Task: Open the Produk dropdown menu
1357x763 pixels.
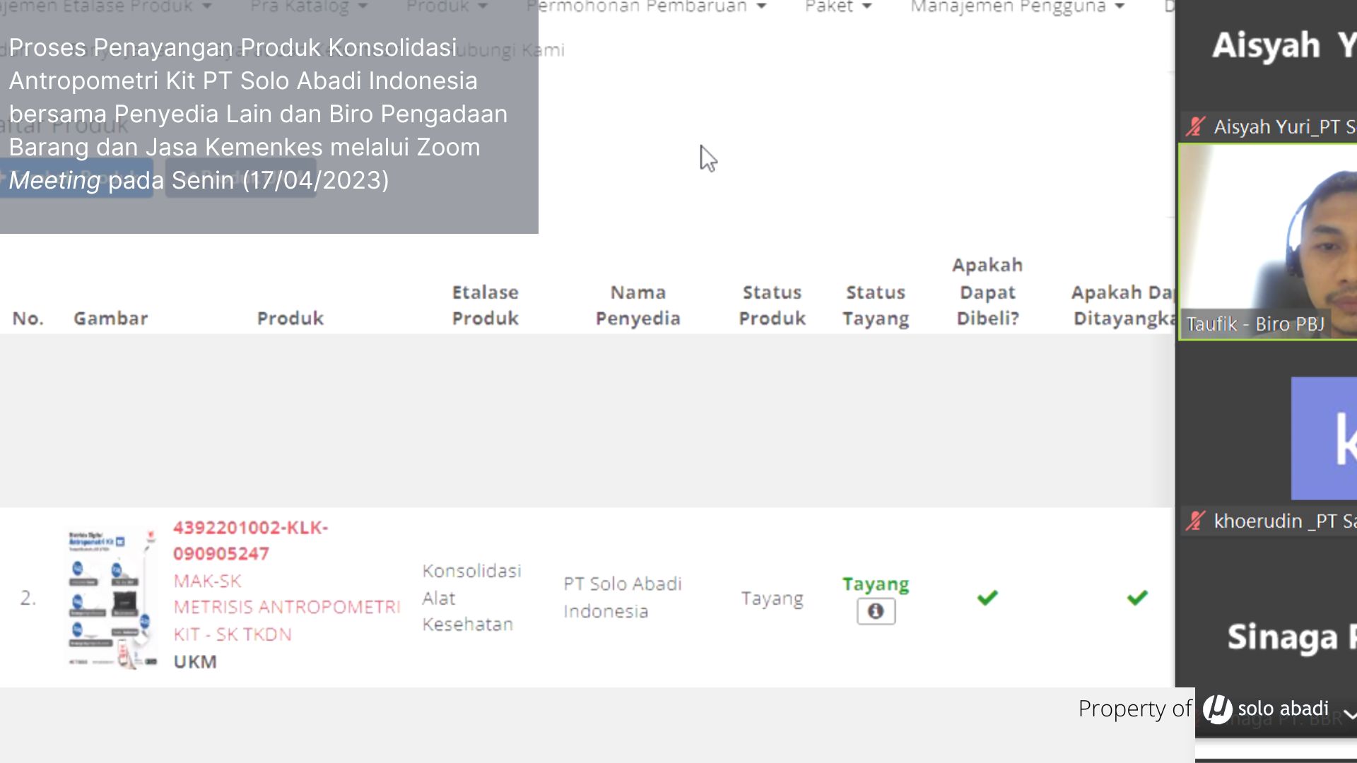Action: [x=447, y=7]
